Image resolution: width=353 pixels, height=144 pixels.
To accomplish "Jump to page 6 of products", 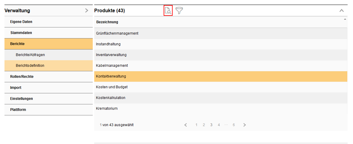I will click(x=234, y=125).
